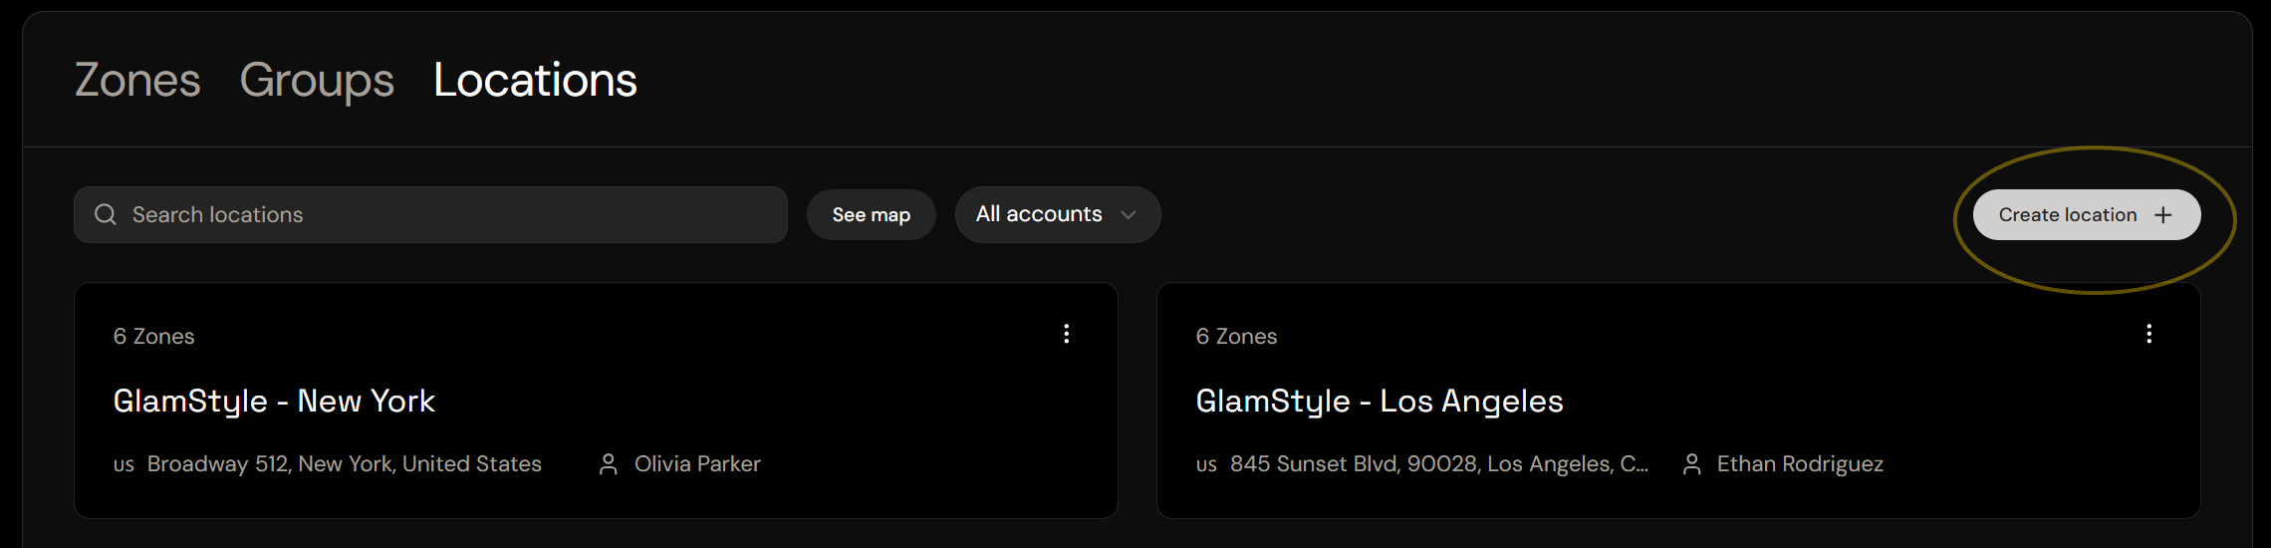Open the GlamStyle - New York card
Image resolution: width=2271 pixels, height=548 pixels.
596,401
